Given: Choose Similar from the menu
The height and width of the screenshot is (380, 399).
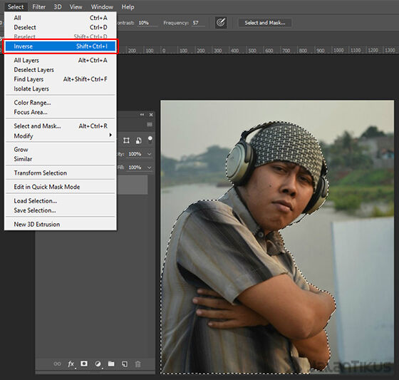Looking at the screenshot, I should [61, 159].
